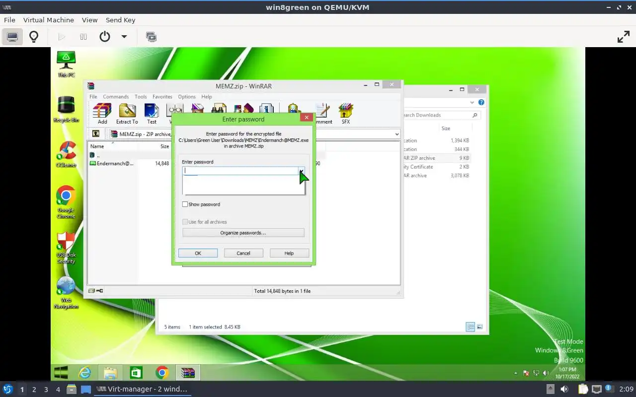
Task: Click the SFX toolbar icon in WinRAR
Action: pyautogui.click(x=345, y=114)
